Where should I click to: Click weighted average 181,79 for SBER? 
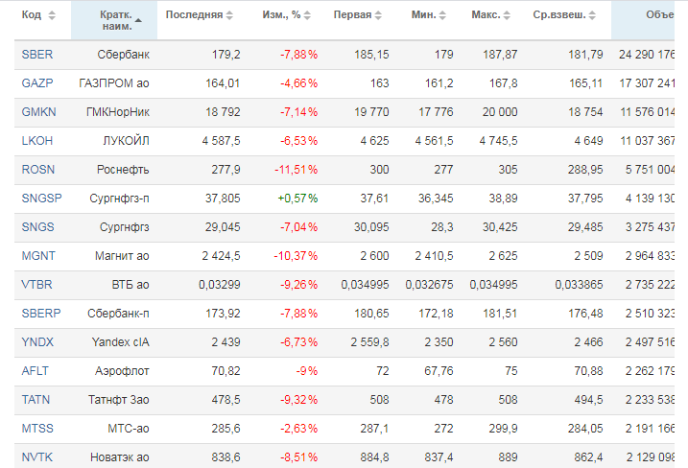pyautogui.click(x=585, y=55)
